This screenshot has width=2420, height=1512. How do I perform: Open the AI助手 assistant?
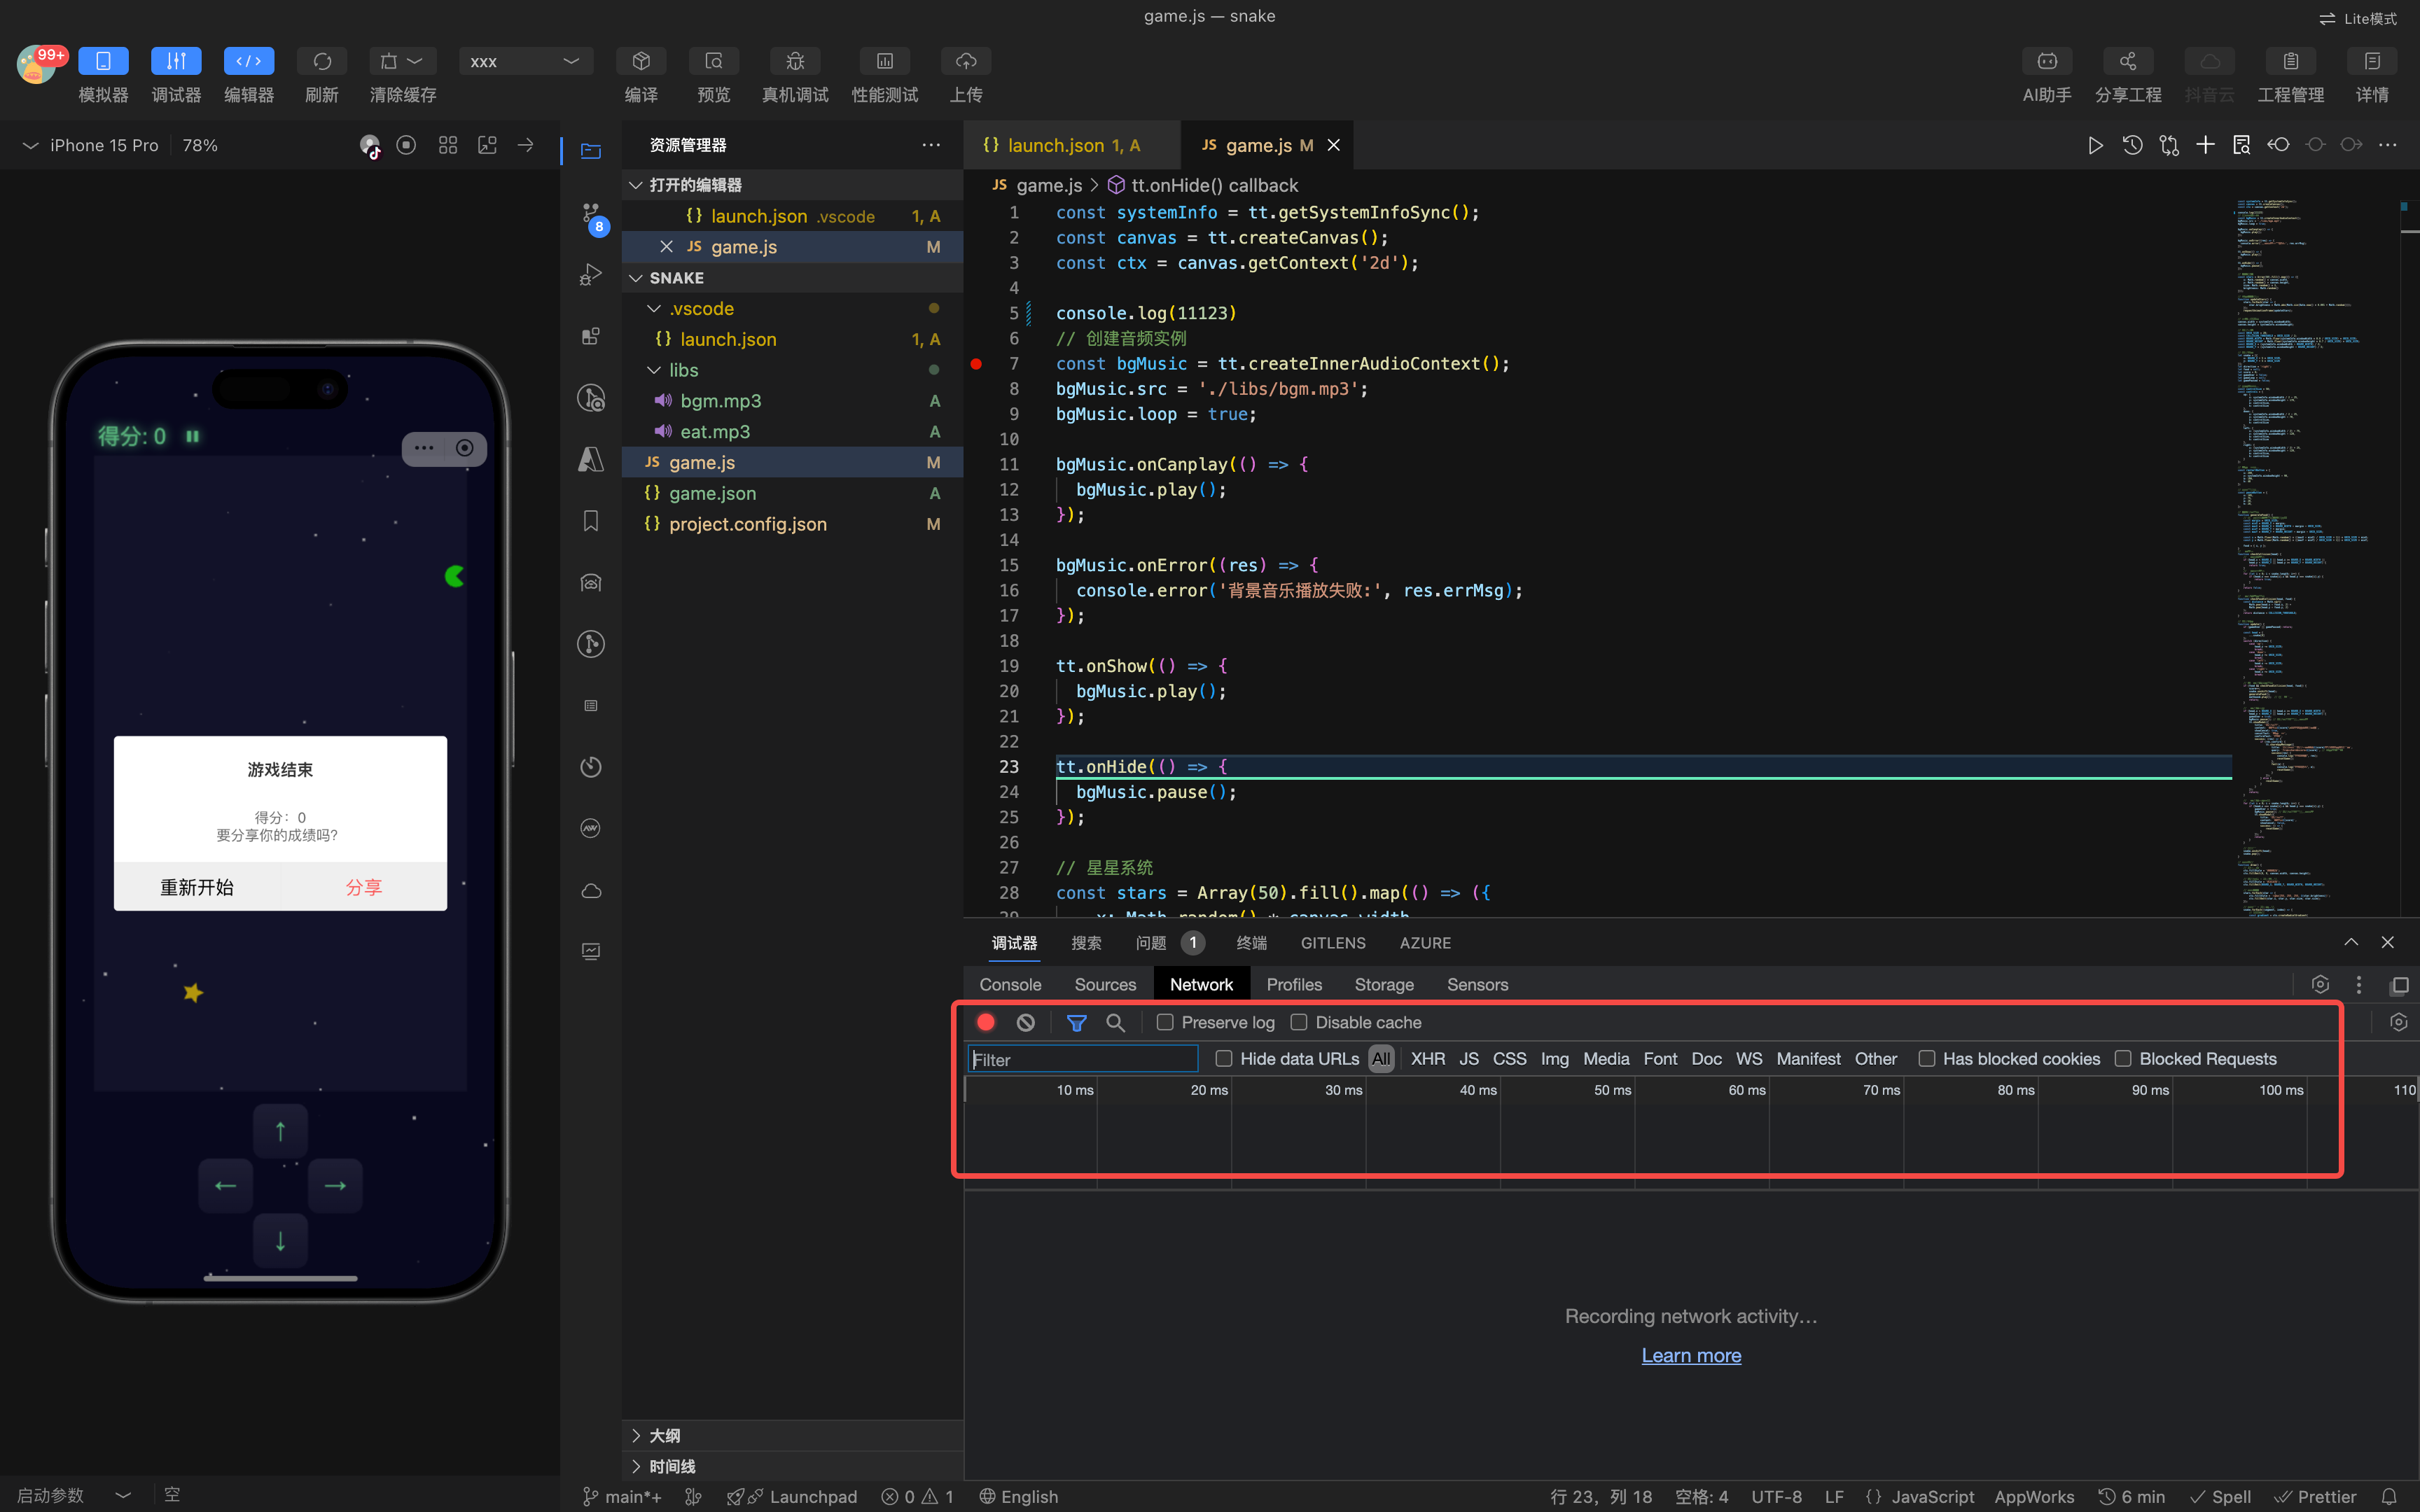[x=2046, y=62]
